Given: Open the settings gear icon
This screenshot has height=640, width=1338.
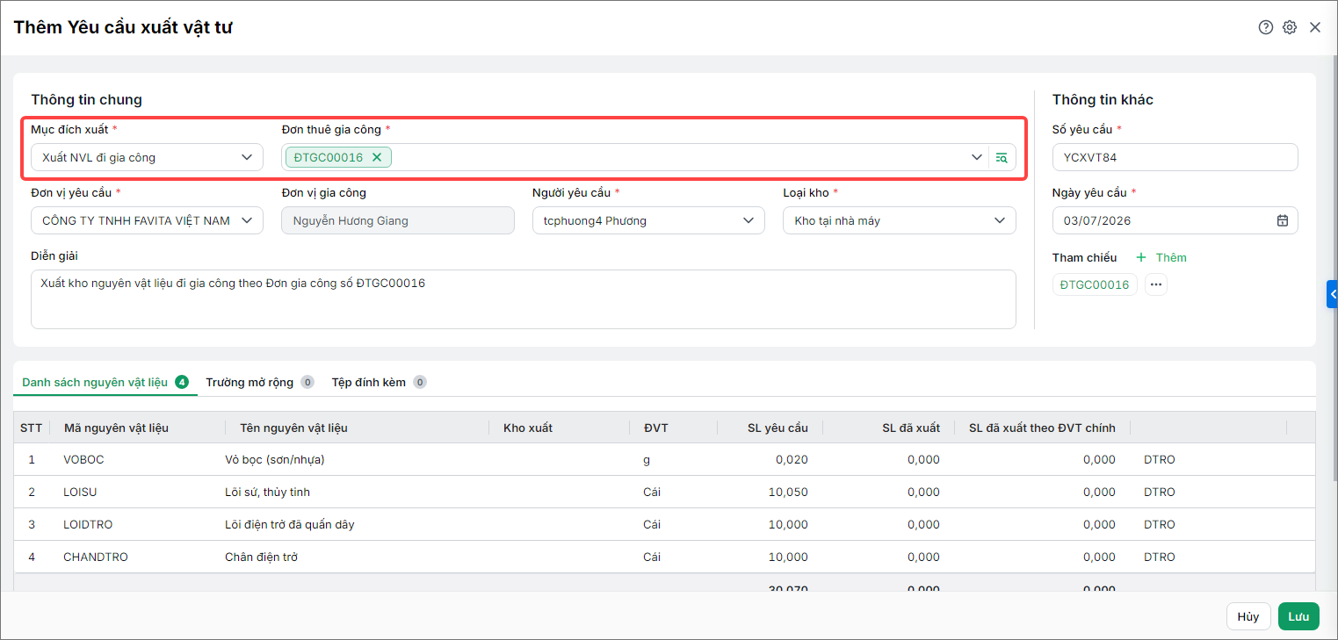Looking at the screenshot, I should pos(1290,27).
